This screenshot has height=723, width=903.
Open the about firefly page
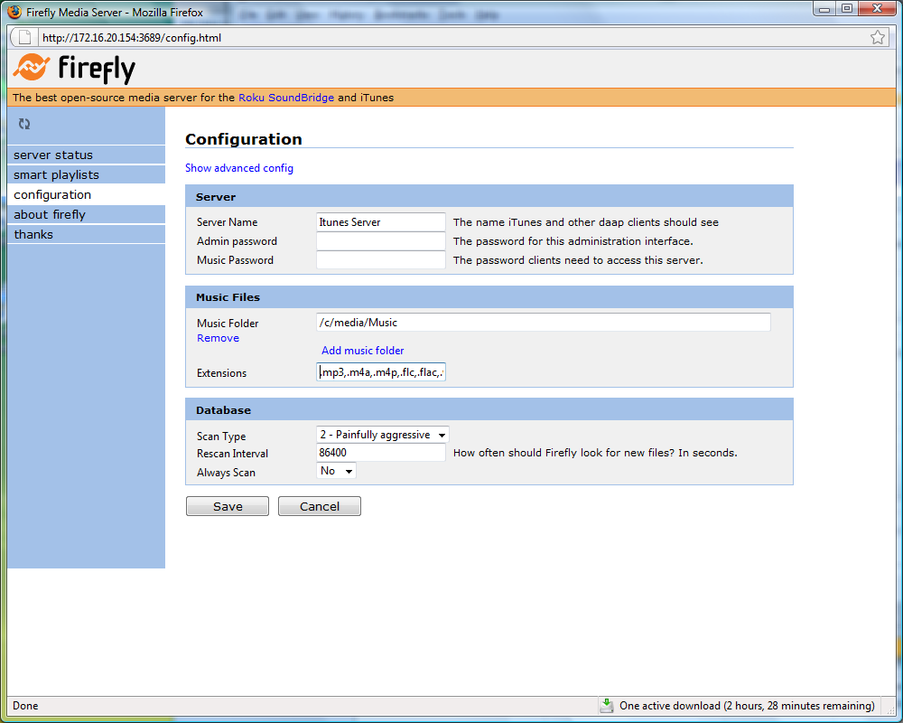(x=87, y=214)
